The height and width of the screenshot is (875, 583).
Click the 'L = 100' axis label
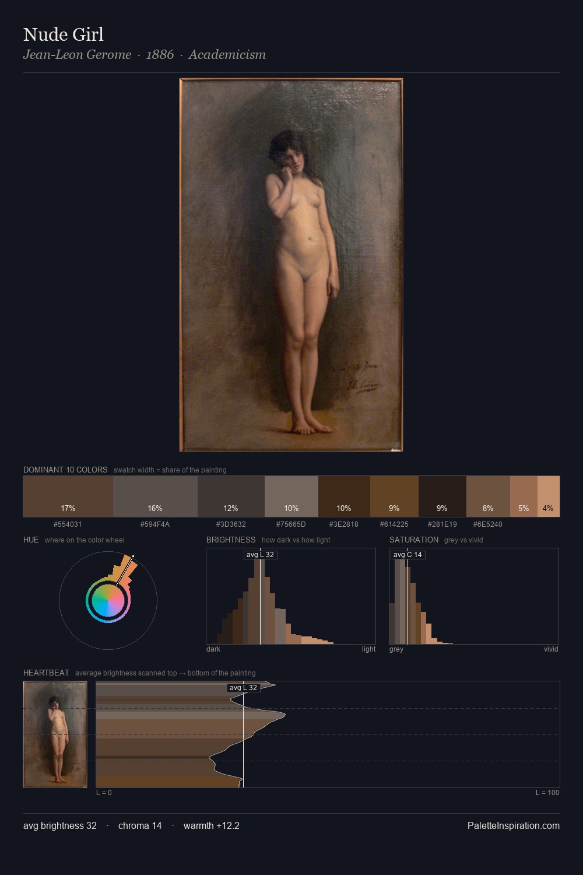[x=547, y=793]
